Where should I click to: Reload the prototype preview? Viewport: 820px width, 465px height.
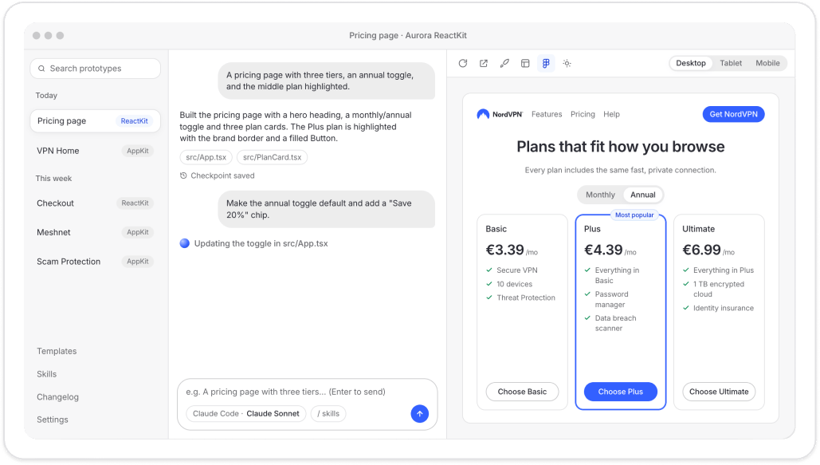click(x=463, y=63)
